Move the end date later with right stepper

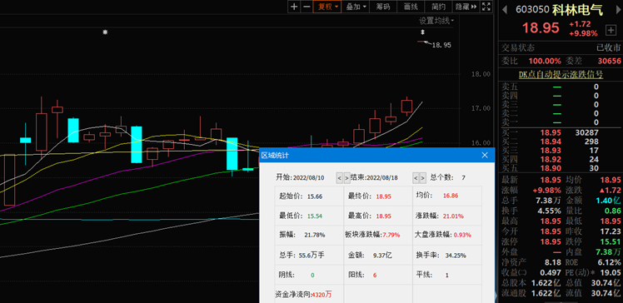pos(423,178)
